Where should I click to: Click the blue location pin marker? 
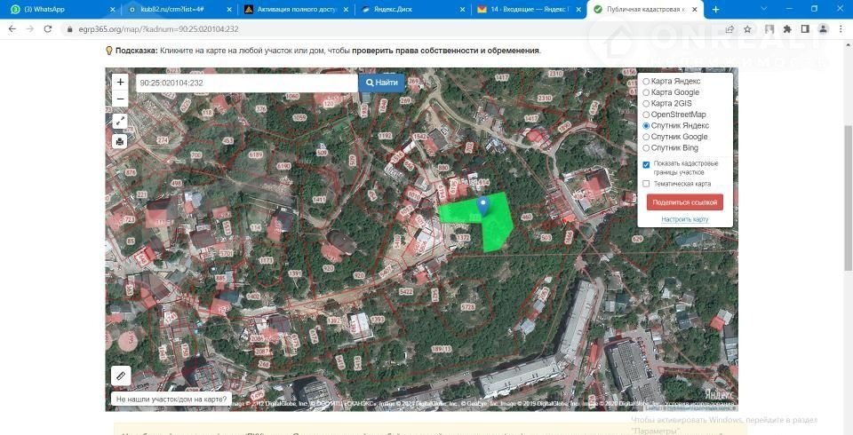[x=482, y=206]
